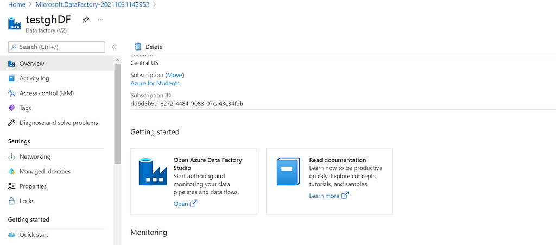Click the Access control people icon
556x245 pixels.
[12, 93]
